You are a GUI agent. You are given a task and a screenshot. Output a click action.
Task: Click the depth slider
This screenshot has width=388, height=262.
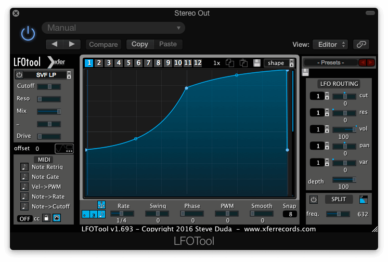(x=344, y=180)
